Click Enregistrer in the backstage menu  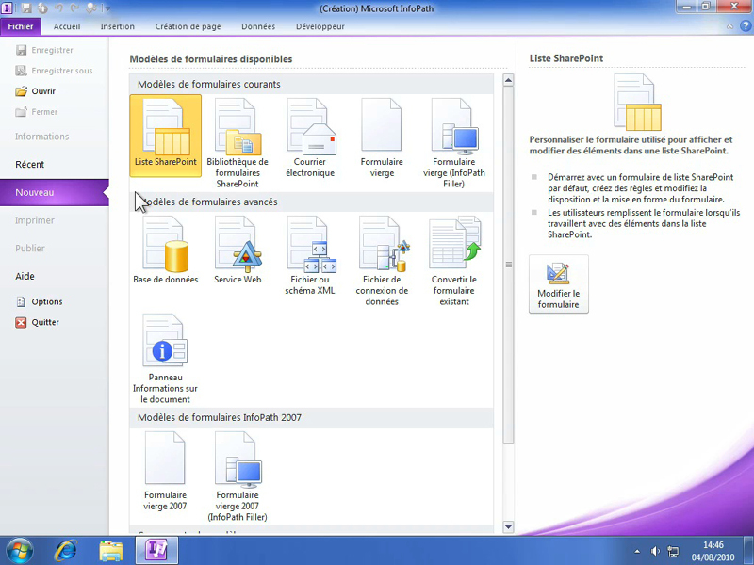pos(44,50)
